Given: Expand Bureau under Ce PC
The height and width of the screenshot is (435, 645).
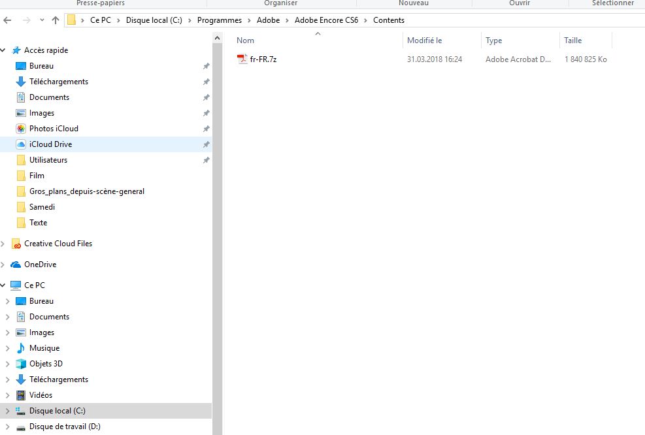Looking at the screenshot, I should click(7, 301).
